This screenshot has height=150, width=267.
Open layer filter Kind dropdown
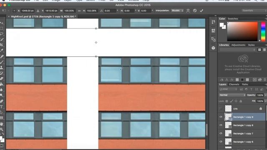click(x=228, y=89)
